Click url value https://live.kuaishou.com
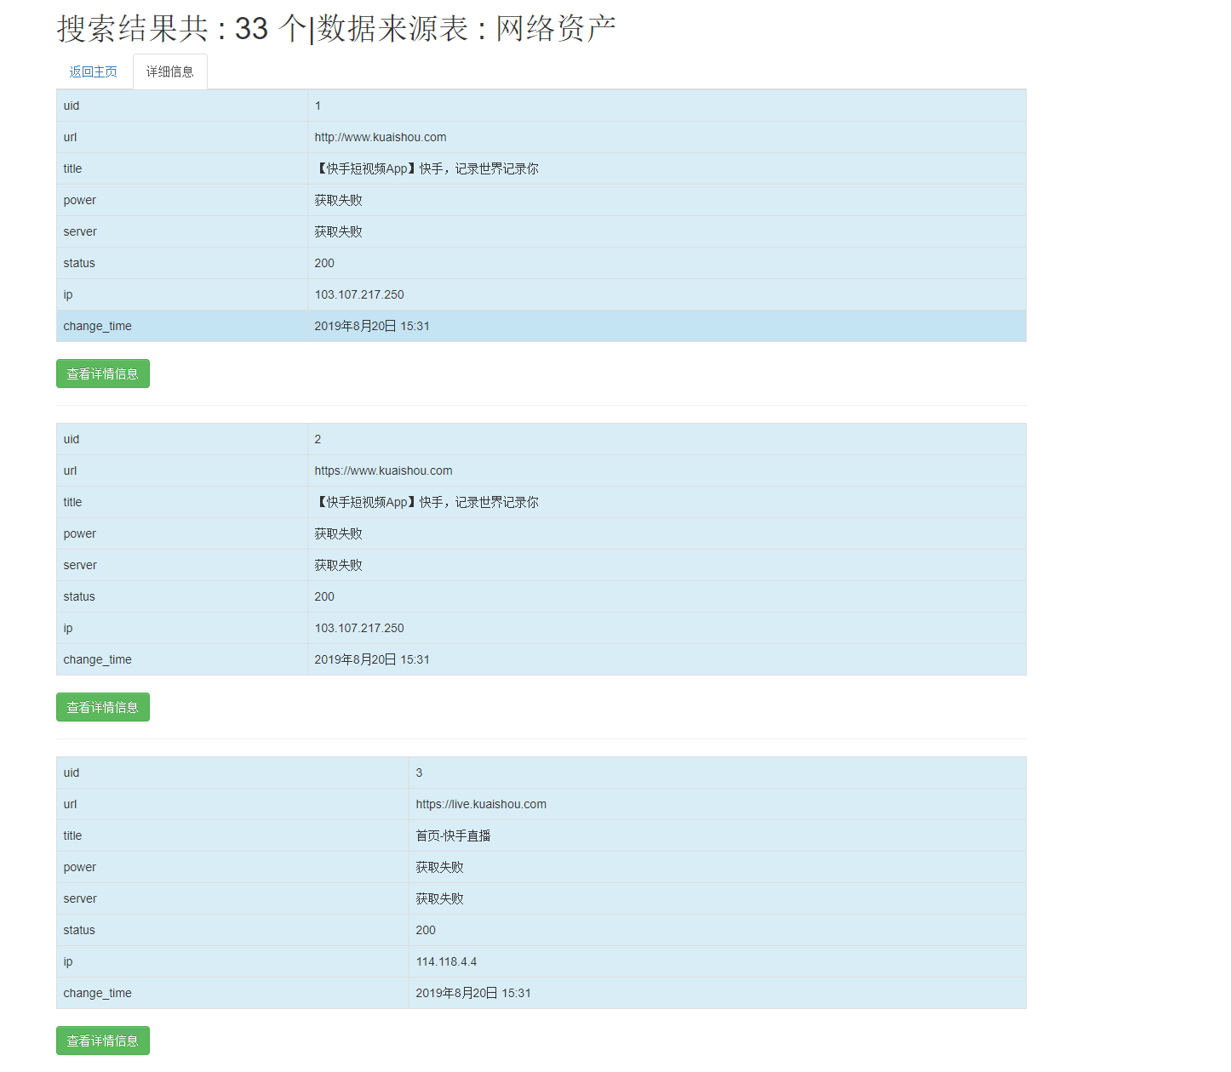 [x=481, y=804]
